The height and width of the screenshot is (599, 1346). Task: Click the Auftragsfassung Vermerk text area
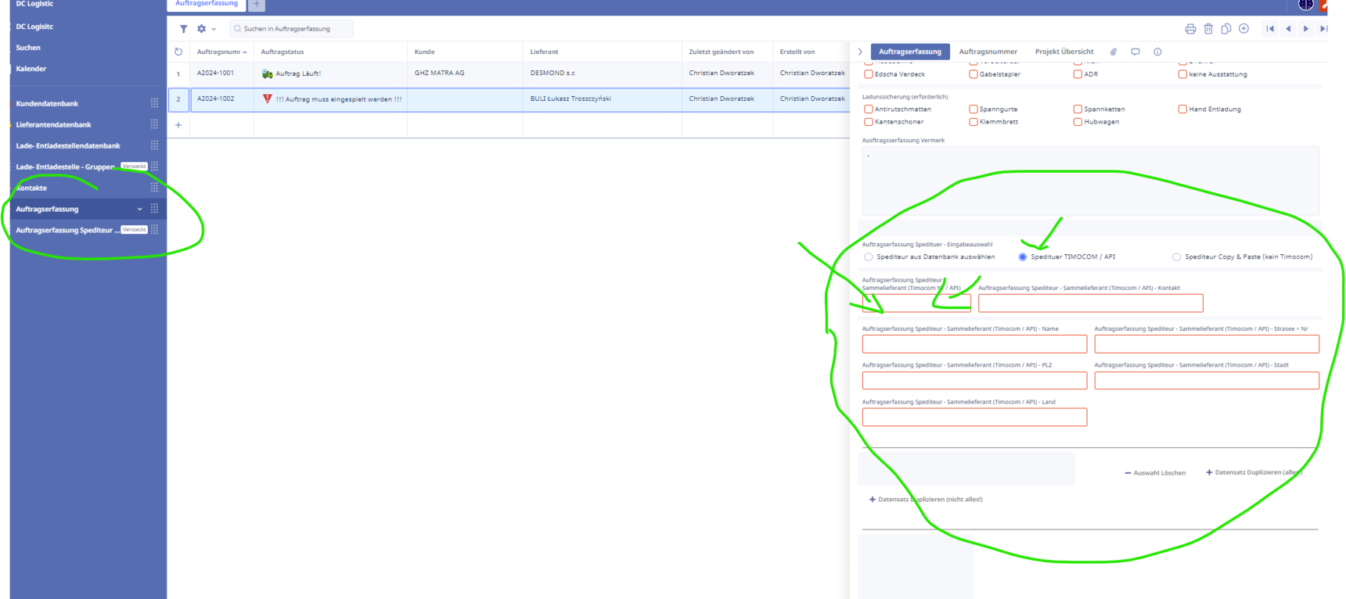(x=1090, y=181)
